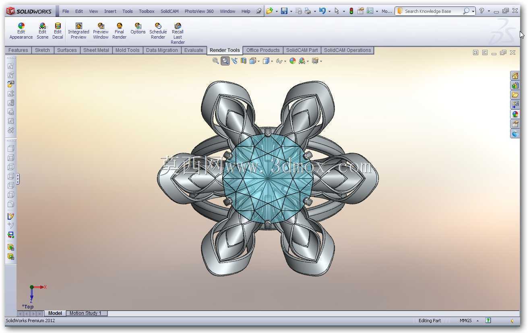Switch to the Sheet Metal tab
This screenshot has width=531, height=333.
pos(96,50)
